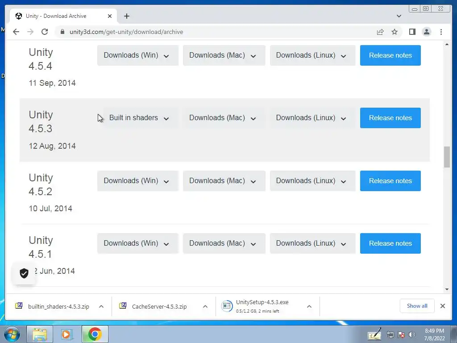The height and width of the screenshot is (343, 457).
Task: Open the downloaded builtin_shaders-4.5.3.zip file
Action: (53, 306)
